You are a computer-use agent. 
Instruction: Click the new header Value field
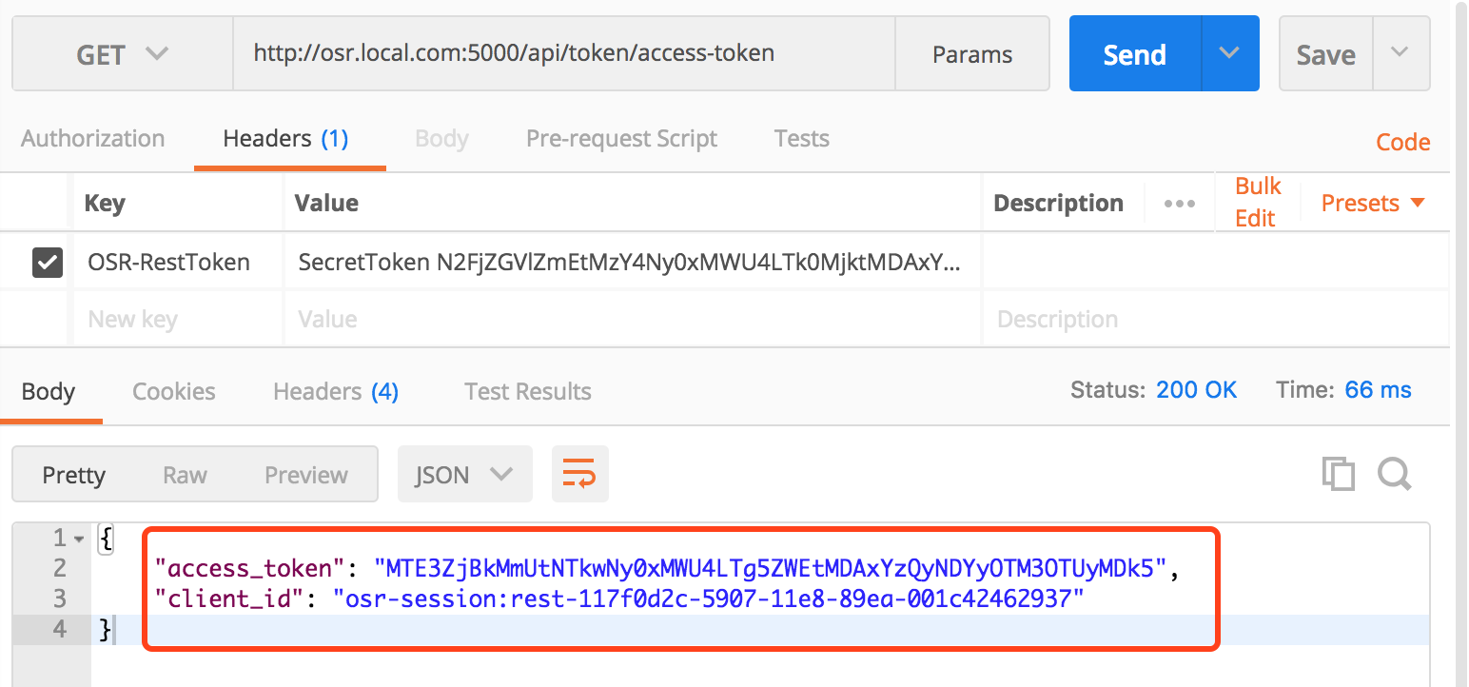click(633, 319)
